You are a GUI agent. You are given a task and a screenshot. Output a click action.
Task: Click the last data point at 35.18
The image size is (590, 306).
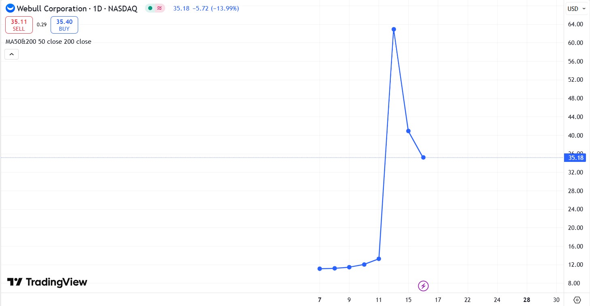pyautogui.click(x=423, y=157)
